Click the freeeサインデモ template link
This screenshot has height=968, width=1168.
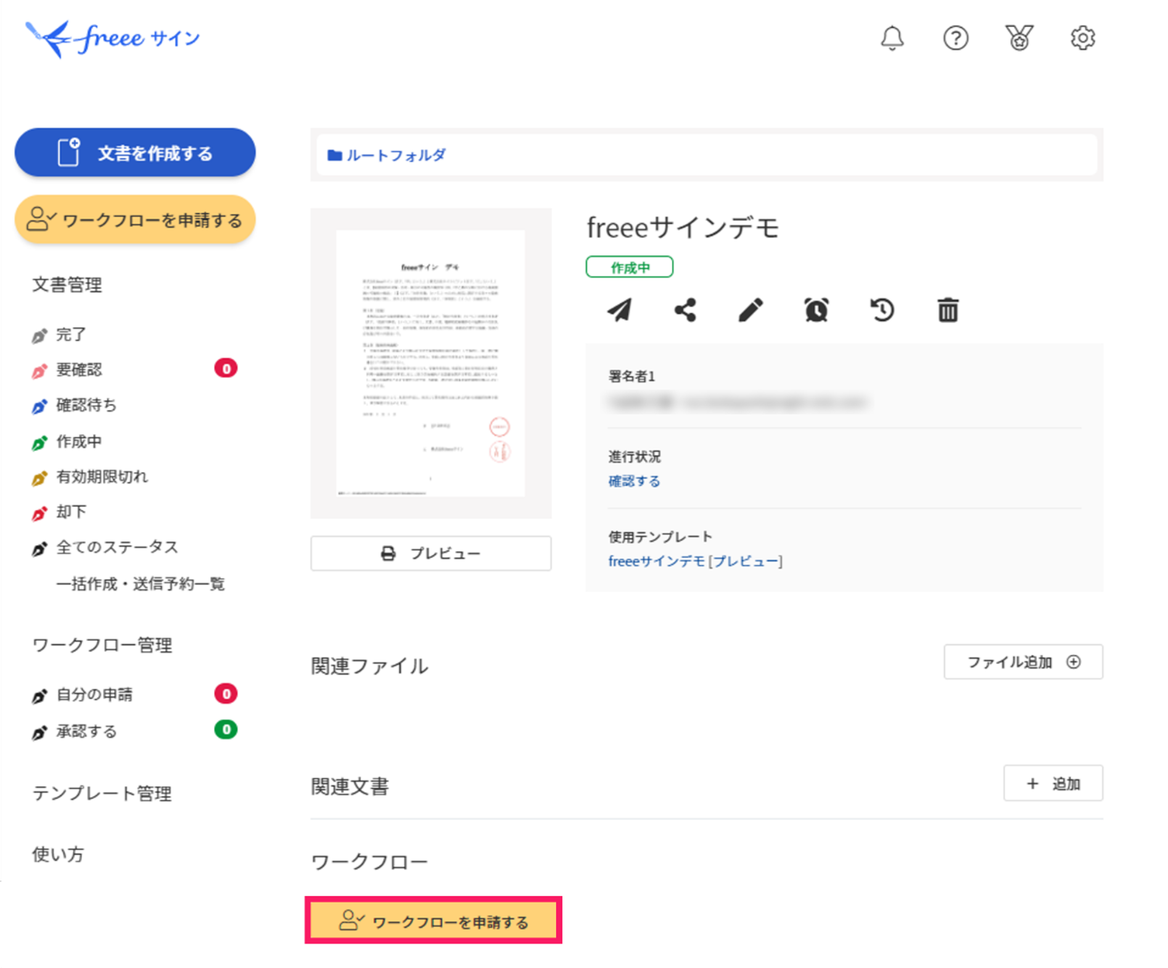pyautogui.click(x=656, y=561)
